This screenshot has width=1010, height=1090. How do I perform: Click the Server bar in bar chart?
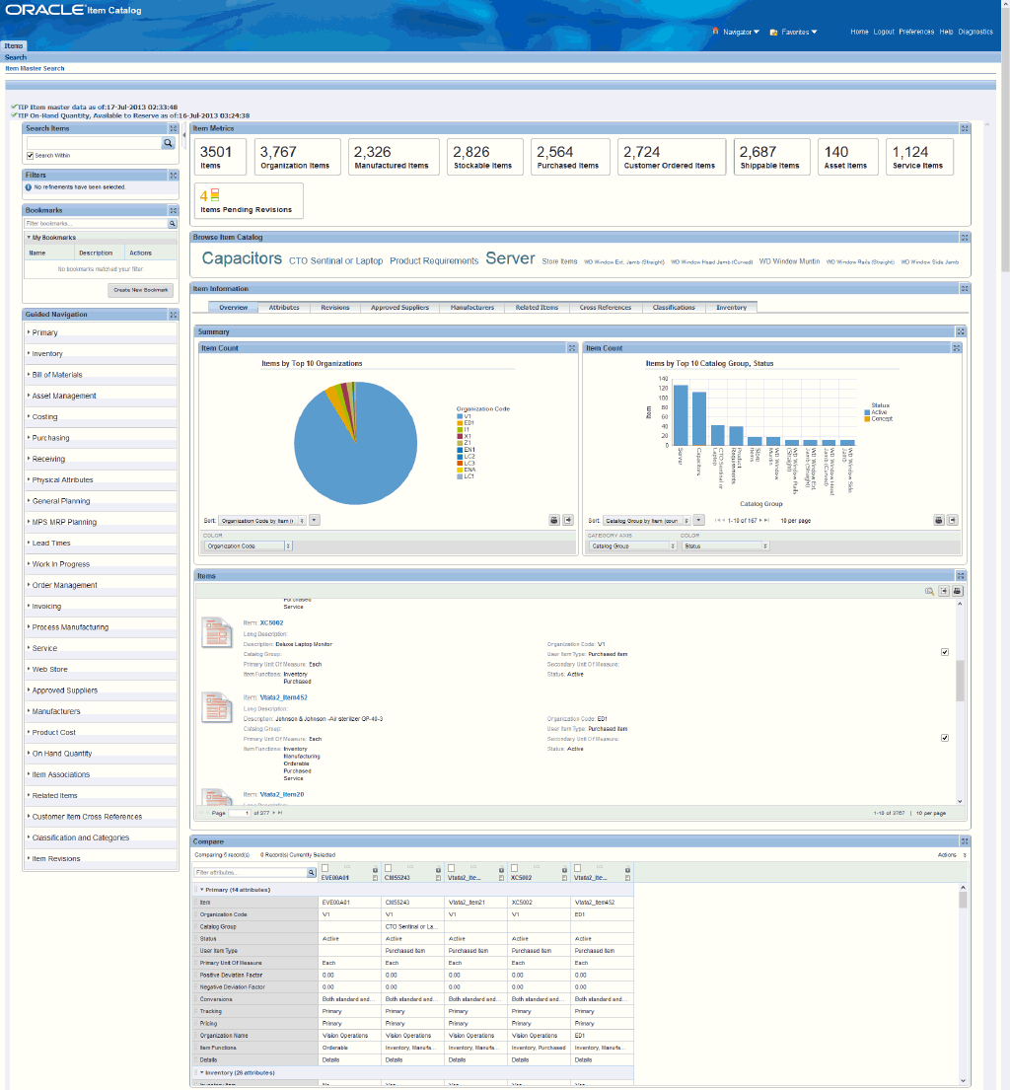click(x=681, y=415)
